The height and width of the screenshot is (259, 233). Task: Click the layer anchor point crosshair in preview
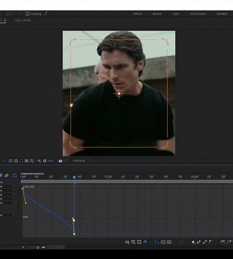pos(119,94)
